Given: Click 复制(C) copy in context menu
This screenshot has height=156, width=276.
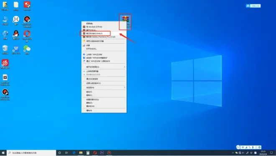Looking at the screenshot, I should coord(104,95).
